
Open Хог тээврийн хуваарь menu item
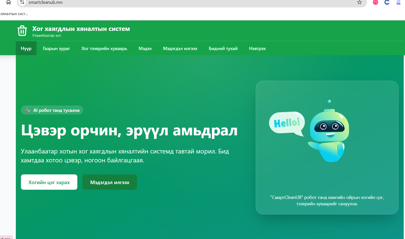pos(104,49)
